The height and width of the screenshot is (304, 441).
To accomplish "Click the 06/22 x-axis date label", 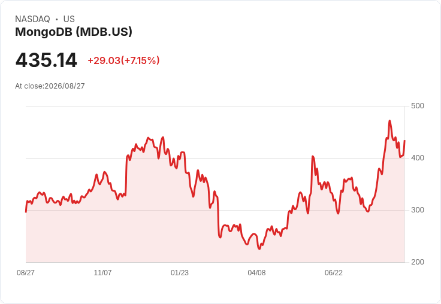I will pos(334,272).
